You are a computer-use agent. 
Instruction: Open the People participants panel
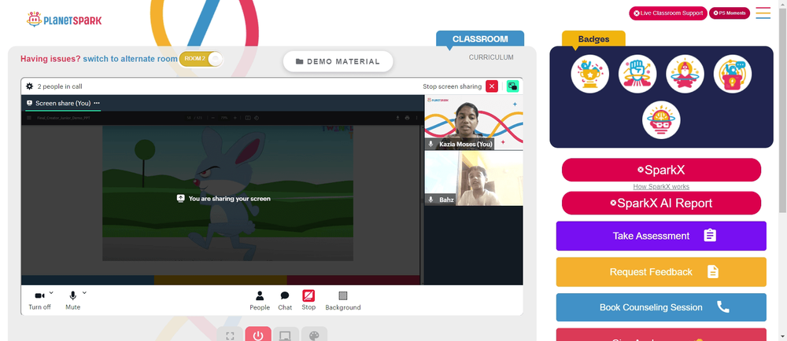(260, 300)
